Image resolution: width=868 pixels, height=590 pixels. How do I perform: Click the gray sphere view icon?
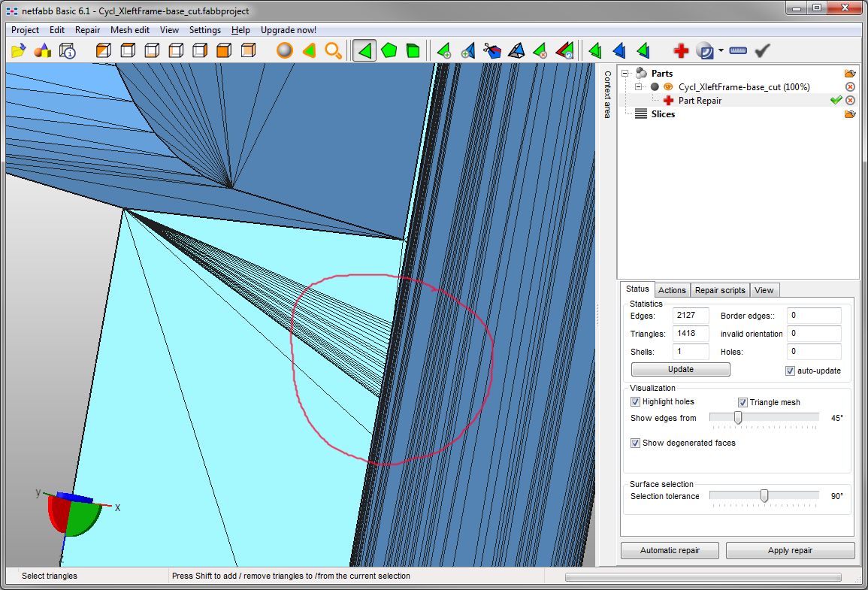point(284,51)
